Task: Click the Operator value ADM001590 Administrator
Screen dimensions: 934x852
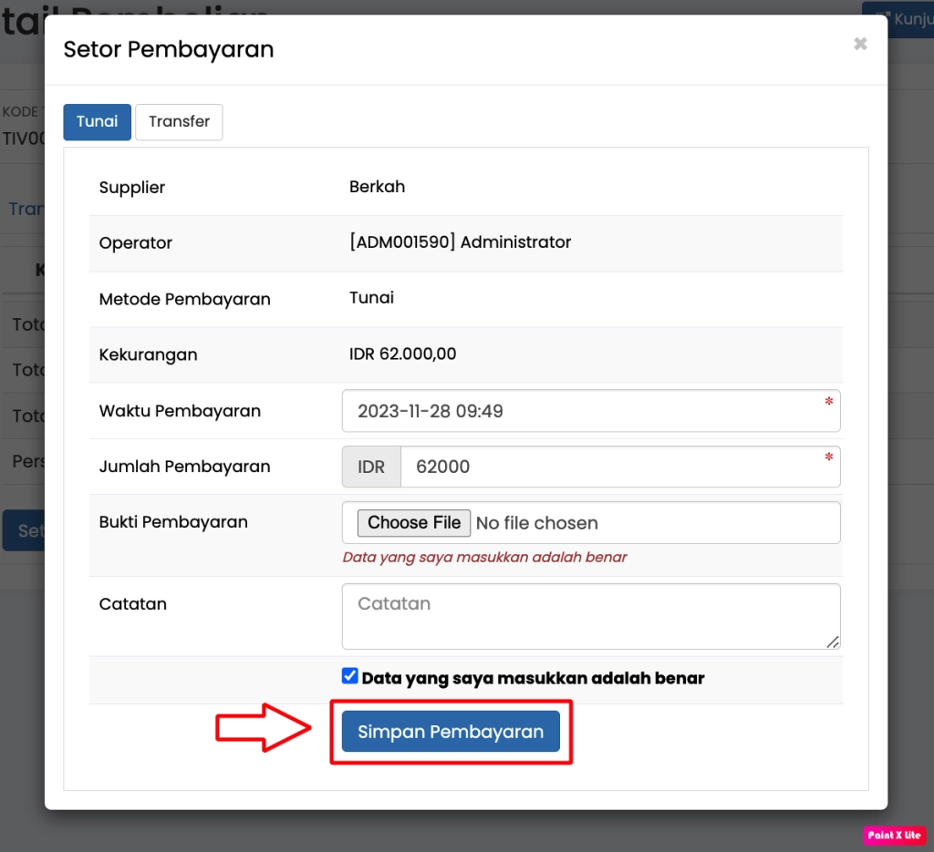Action: coord(460,242)
